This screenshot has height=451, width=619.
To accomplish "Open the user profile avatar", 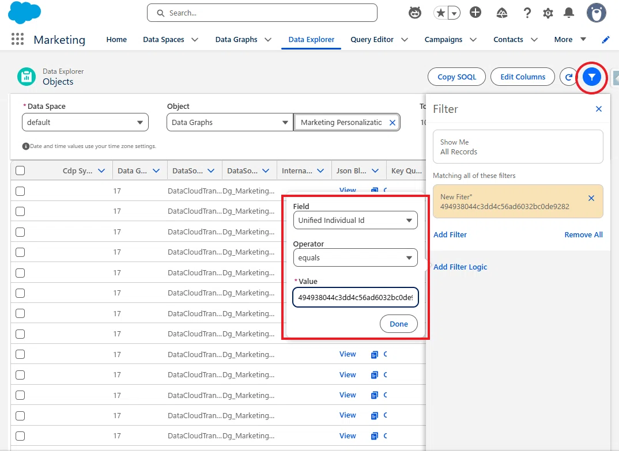I will click(x=596, y=13).
